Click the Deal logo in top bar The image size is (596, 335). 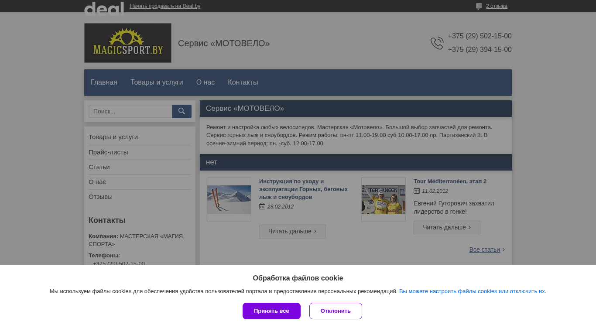(x=104, y=8)
